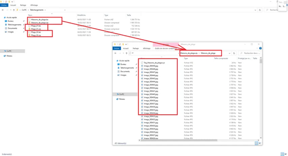Sort by the Taille compressée column
Image resolution: width=288 pixels, height=156 pixels.
221,58
